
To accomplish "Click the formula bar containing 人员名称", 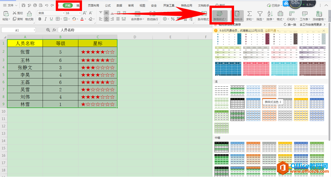I will tap(135, 30).
